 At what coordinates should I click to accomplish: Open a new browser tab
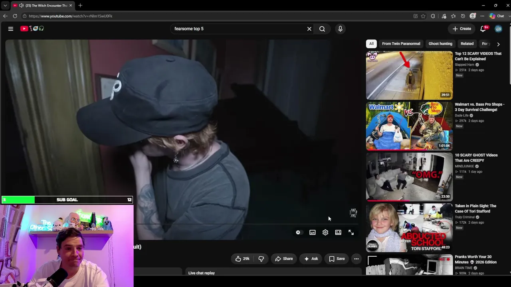coord(80,6)
